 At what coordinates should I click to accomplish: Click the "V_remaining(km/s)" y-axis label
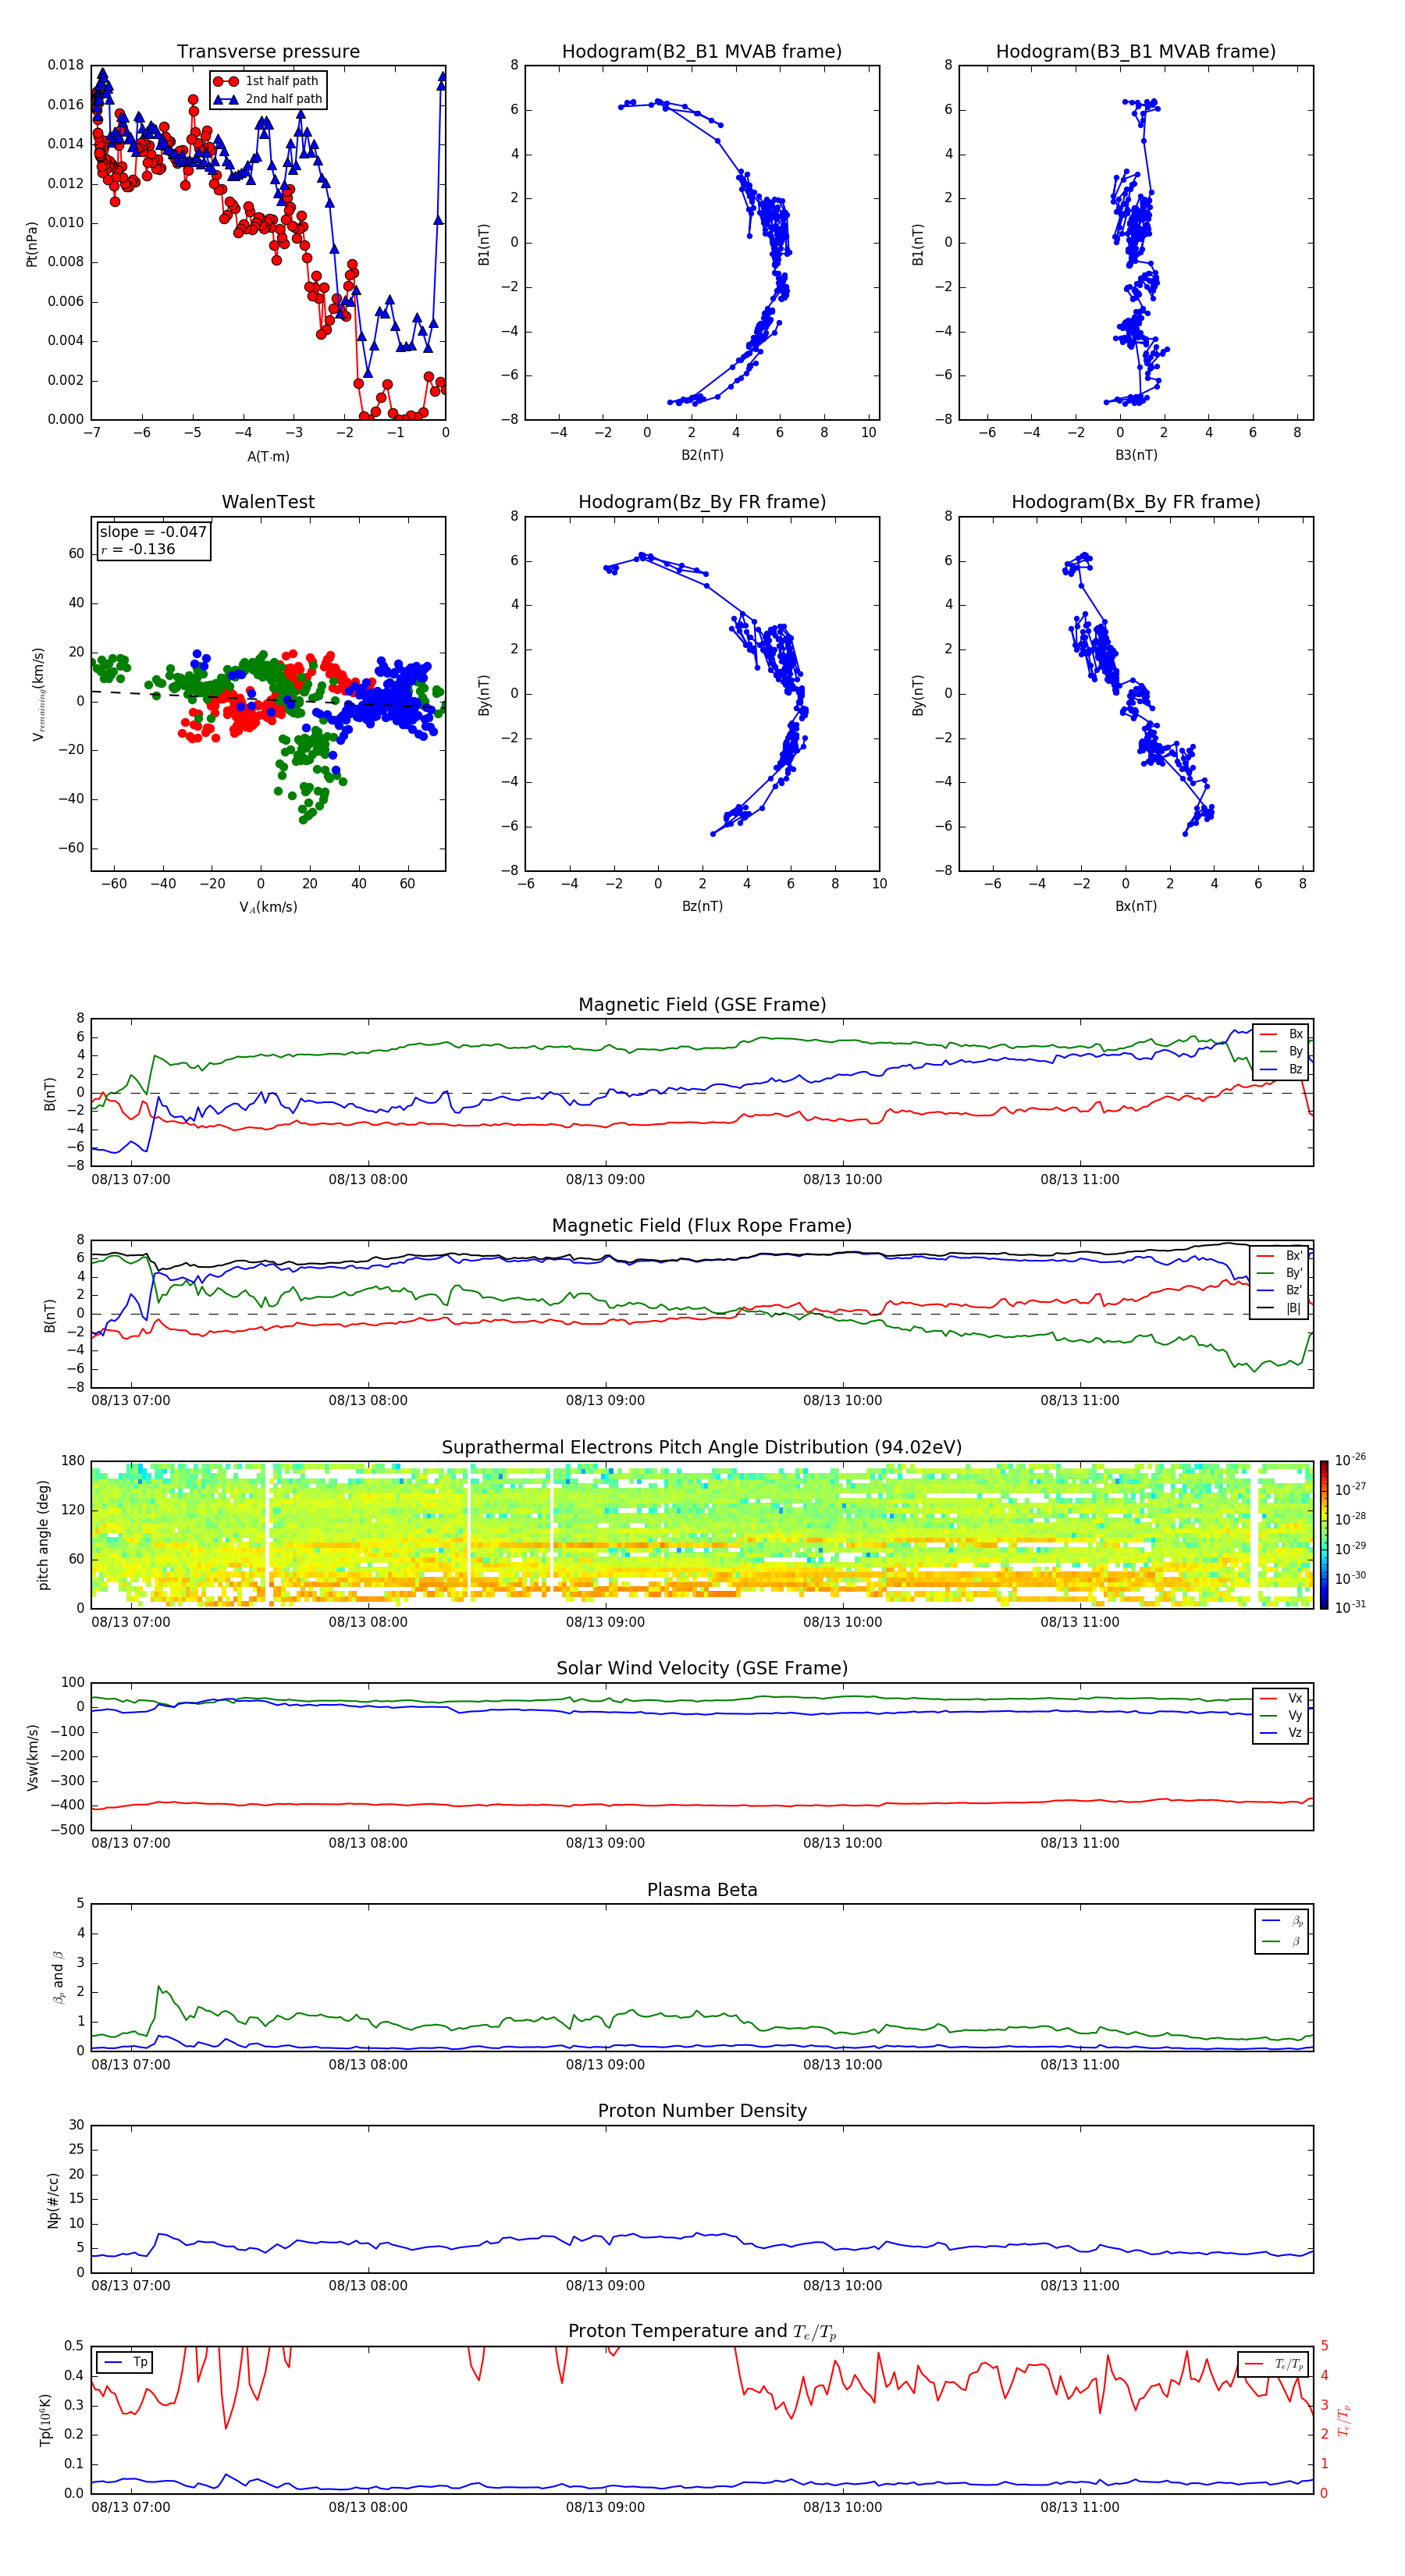38,694
